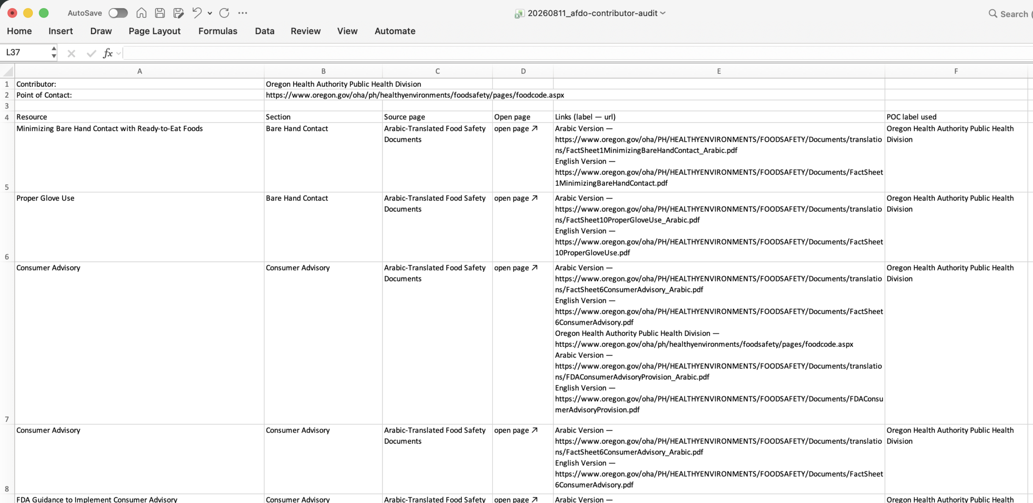Open the file name dropdown chevron

pos(663,13)
